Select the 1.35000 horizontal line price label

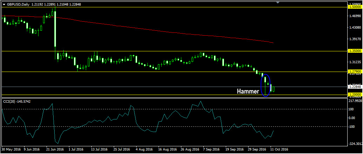pyautogui.click(x=355, y=51)
